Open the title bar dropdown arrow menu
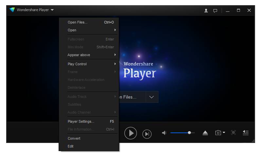 point(52,10)
